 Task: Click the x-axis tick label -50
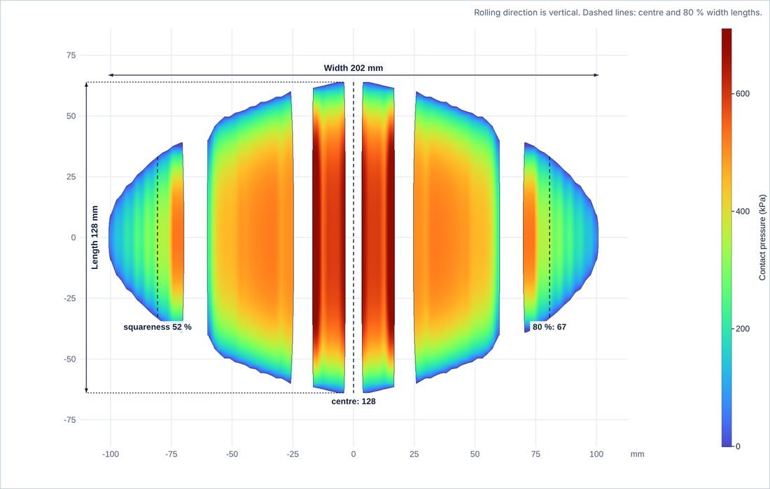point(232,454)
